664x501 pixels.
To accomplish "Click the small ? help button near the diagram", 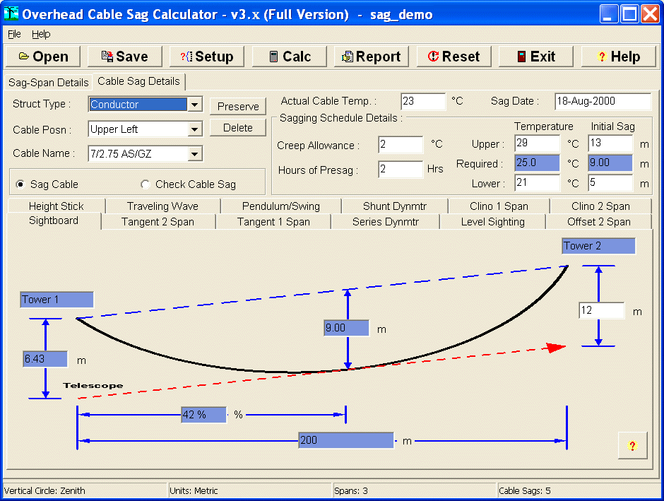I will (633, 445).
